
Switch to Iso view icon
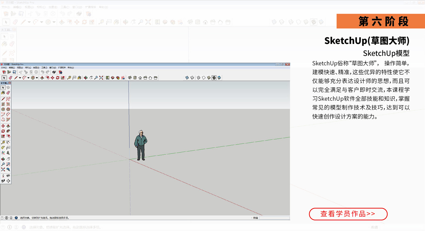(x=130, y=78)
